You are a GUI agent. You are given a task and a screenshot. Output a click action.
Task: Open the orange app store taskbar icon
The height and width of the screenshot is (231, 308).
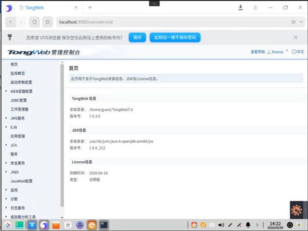click(56, 225)
